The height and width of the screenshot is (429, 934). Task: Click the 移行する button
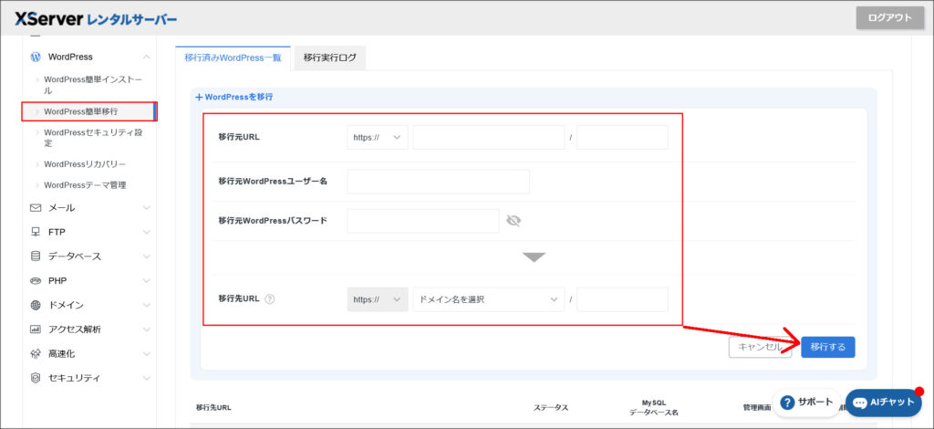click(x=828, y=348)
